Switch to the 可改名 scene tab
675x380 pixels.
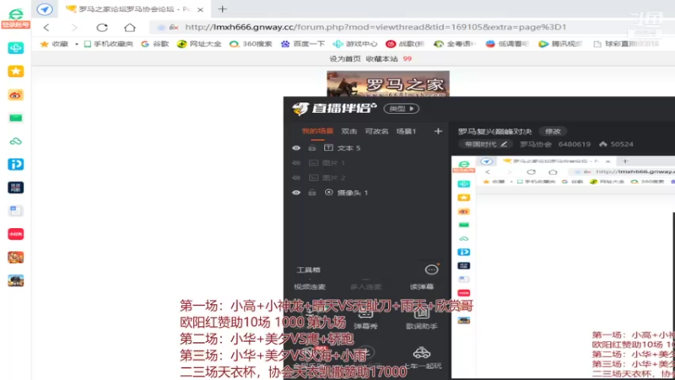pos(376,132)
